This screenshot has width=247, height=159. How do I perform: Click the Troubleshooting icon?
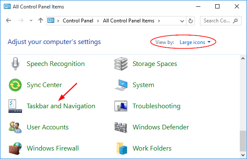click(x=121, y=106)
